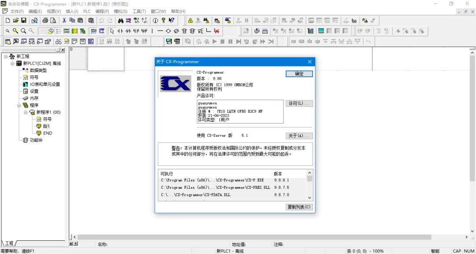The image size is (476, 254).
Task: Select the New Closed Coil tool
Action: (176, 31)
